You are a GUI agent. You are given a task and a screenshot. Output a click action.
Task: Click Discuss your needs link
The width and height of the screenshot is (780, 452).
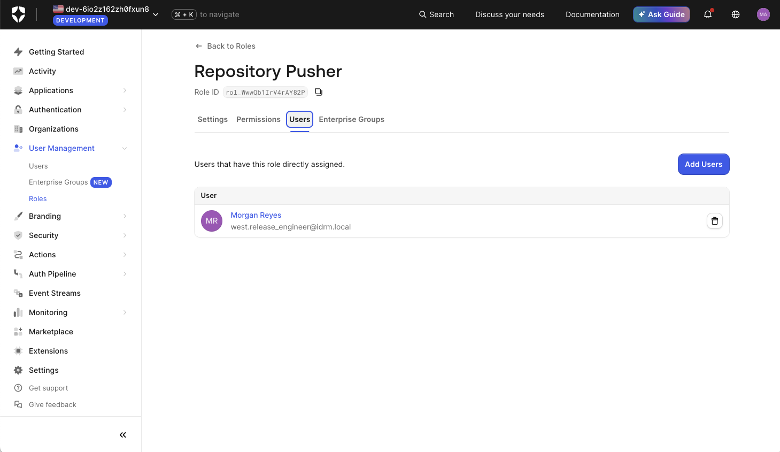tap(509, 14)
